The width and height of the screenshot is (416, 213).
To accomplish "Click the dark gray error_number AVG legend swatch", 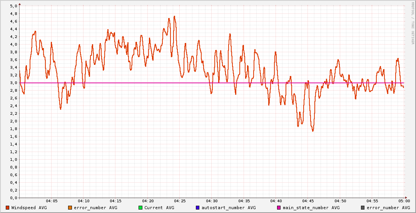I will pos(363,208).
